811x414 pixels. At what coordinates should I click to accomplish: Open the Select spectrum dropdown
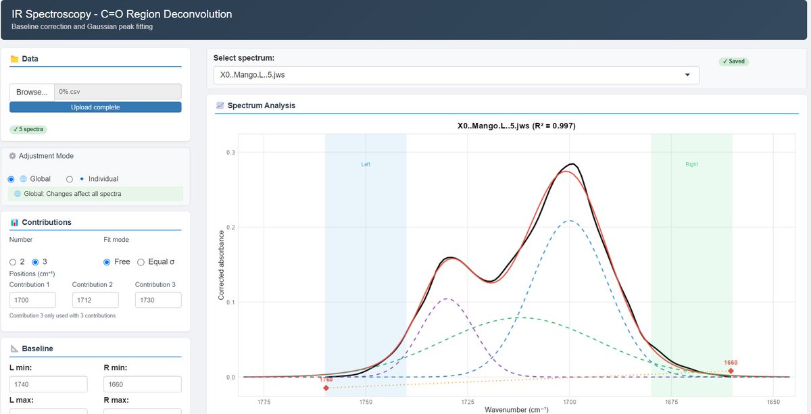[456, 75]
